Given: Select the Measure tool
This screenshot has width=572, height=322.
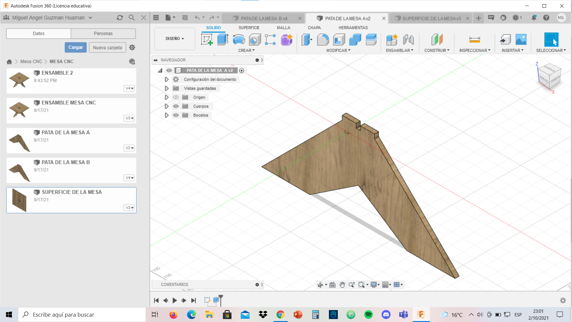Looking at the screenshot, I should click(x=475, y=39).
